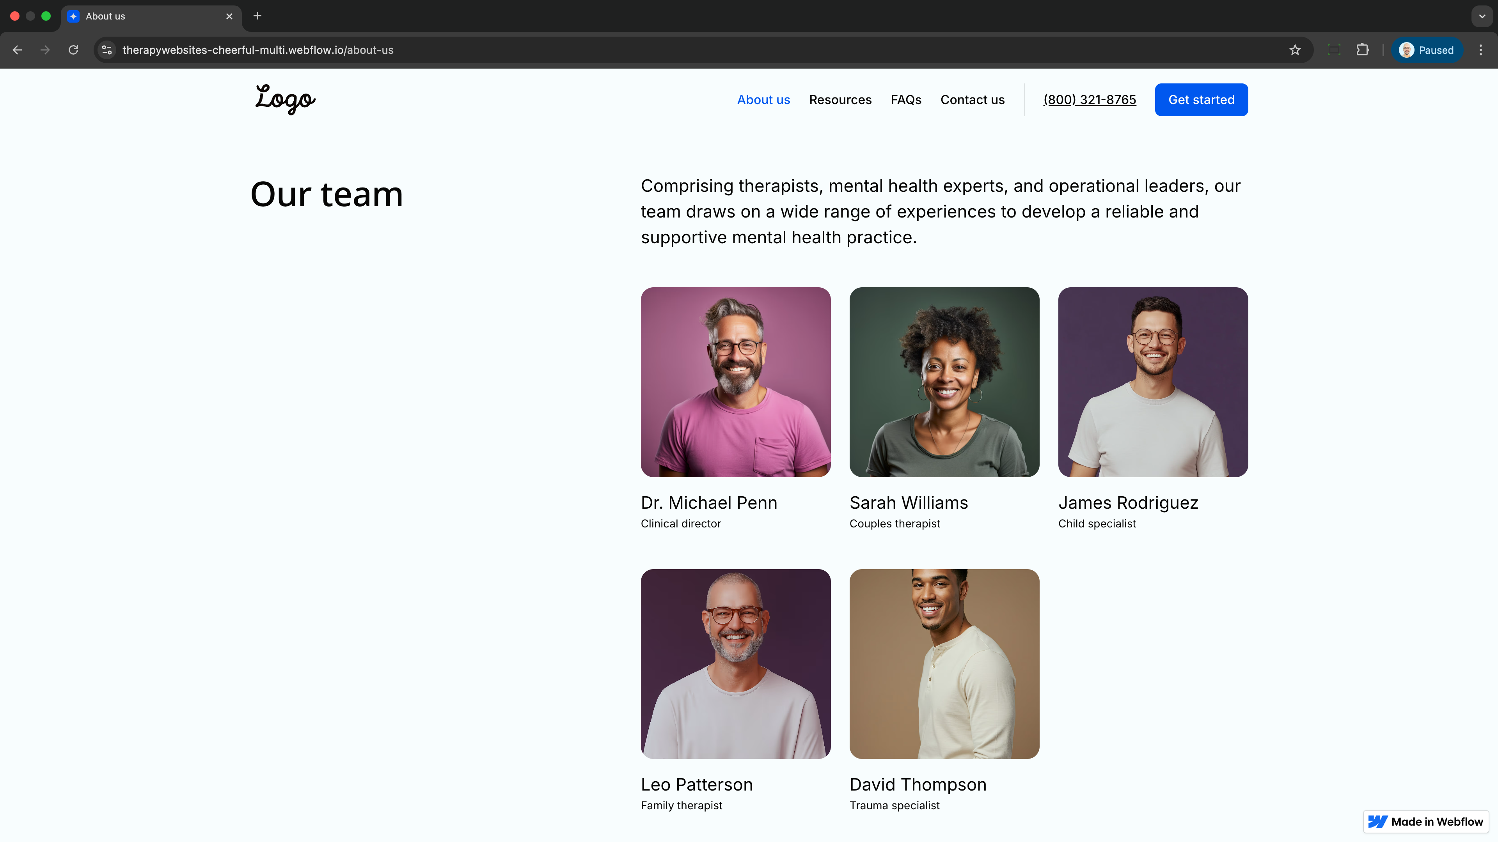Expand the tab search chevron
The image size is (1498, 842).
click(1482, 16)
